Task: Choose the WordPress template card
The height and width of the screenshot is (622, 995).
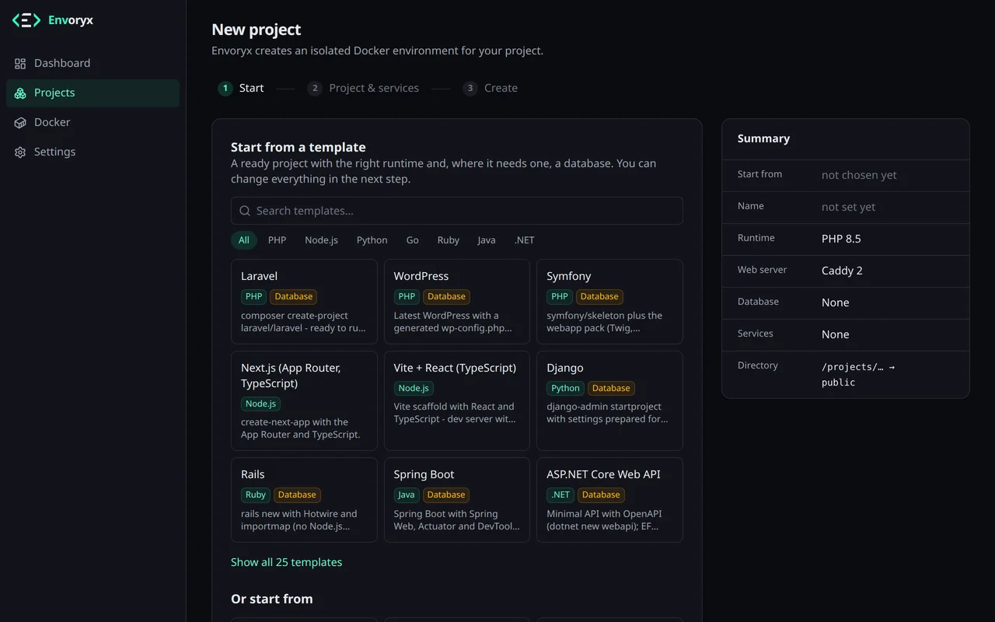Action: click(x=457, y=302)
